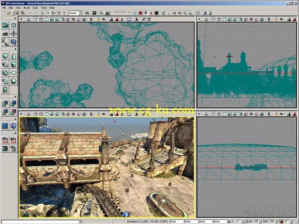Toggle game view G in perspective viewport
299x224 pixels.
(x=91, y=114)
